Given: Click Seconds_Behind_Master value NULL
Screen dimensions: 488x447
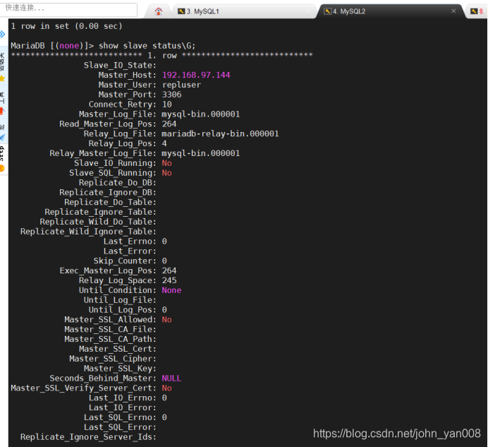Looking at the screenshot, I should tap(171, 379).
